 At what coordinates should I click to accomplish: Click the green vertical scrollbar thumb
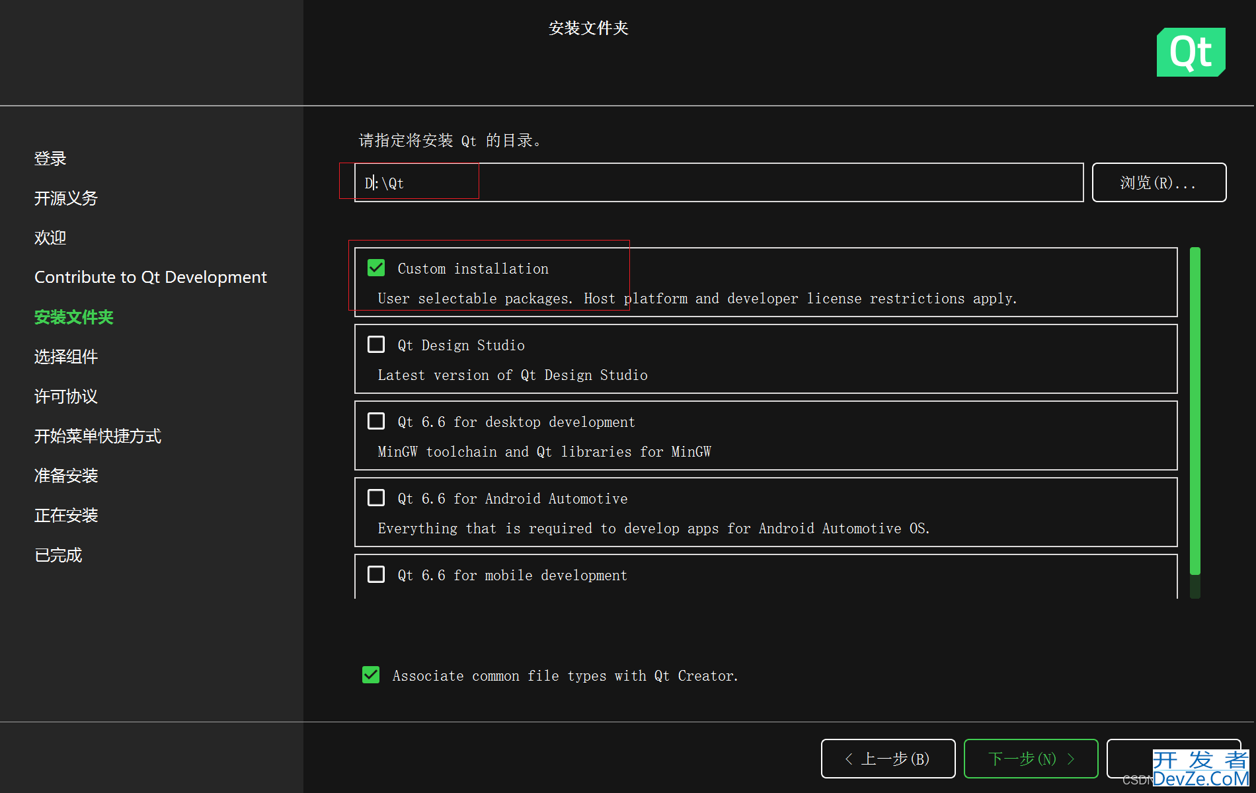pyautogui.click(x=1195, y=411)
